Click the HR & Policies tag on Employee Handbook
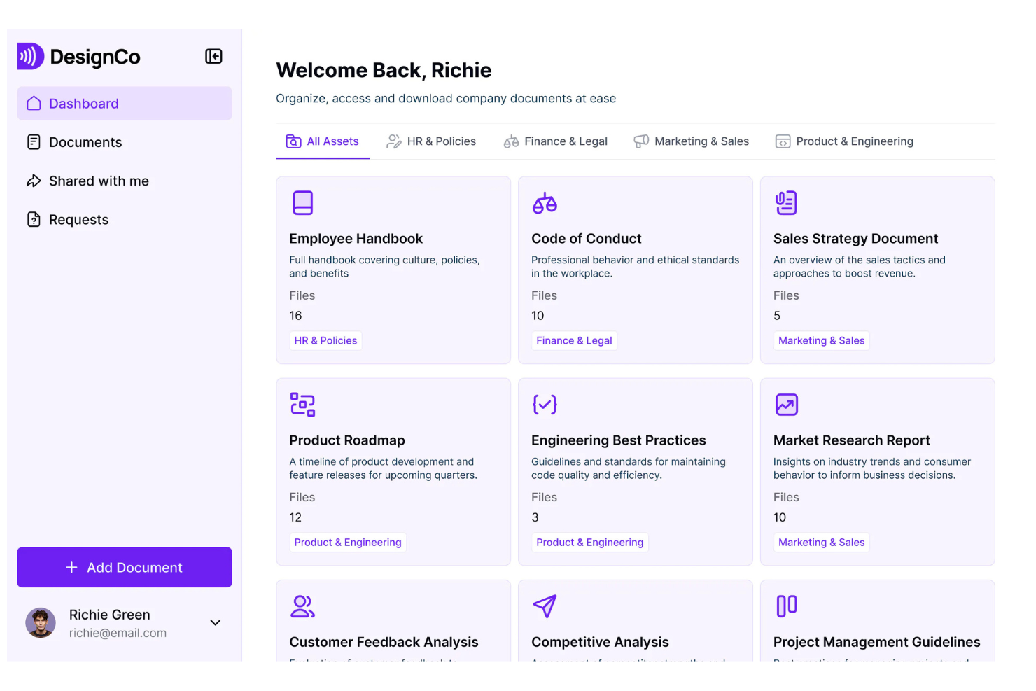Viewport: 1036px width, 691px height. coord(325,341)
